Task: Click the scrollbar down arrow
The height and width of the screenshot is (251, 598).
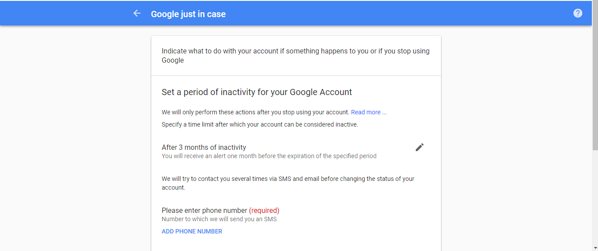Action: pos(595,247)
